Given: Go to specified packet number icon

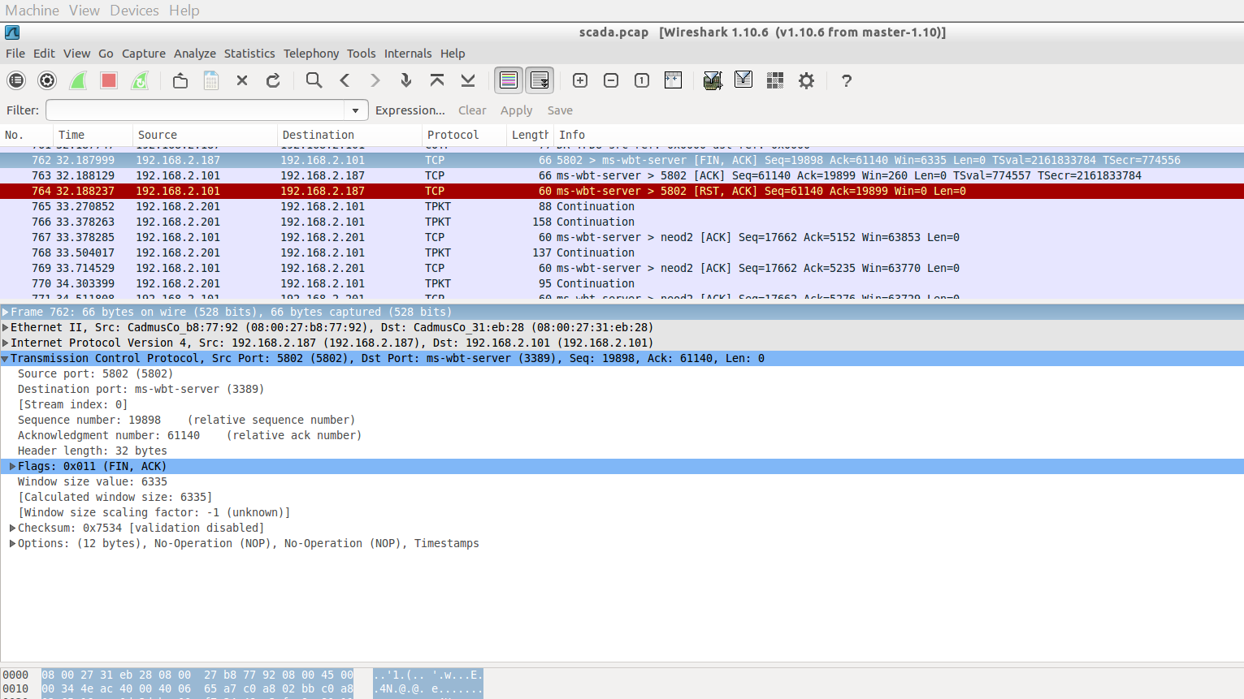Looking at the screenshot, I should [x=406, y=80].
